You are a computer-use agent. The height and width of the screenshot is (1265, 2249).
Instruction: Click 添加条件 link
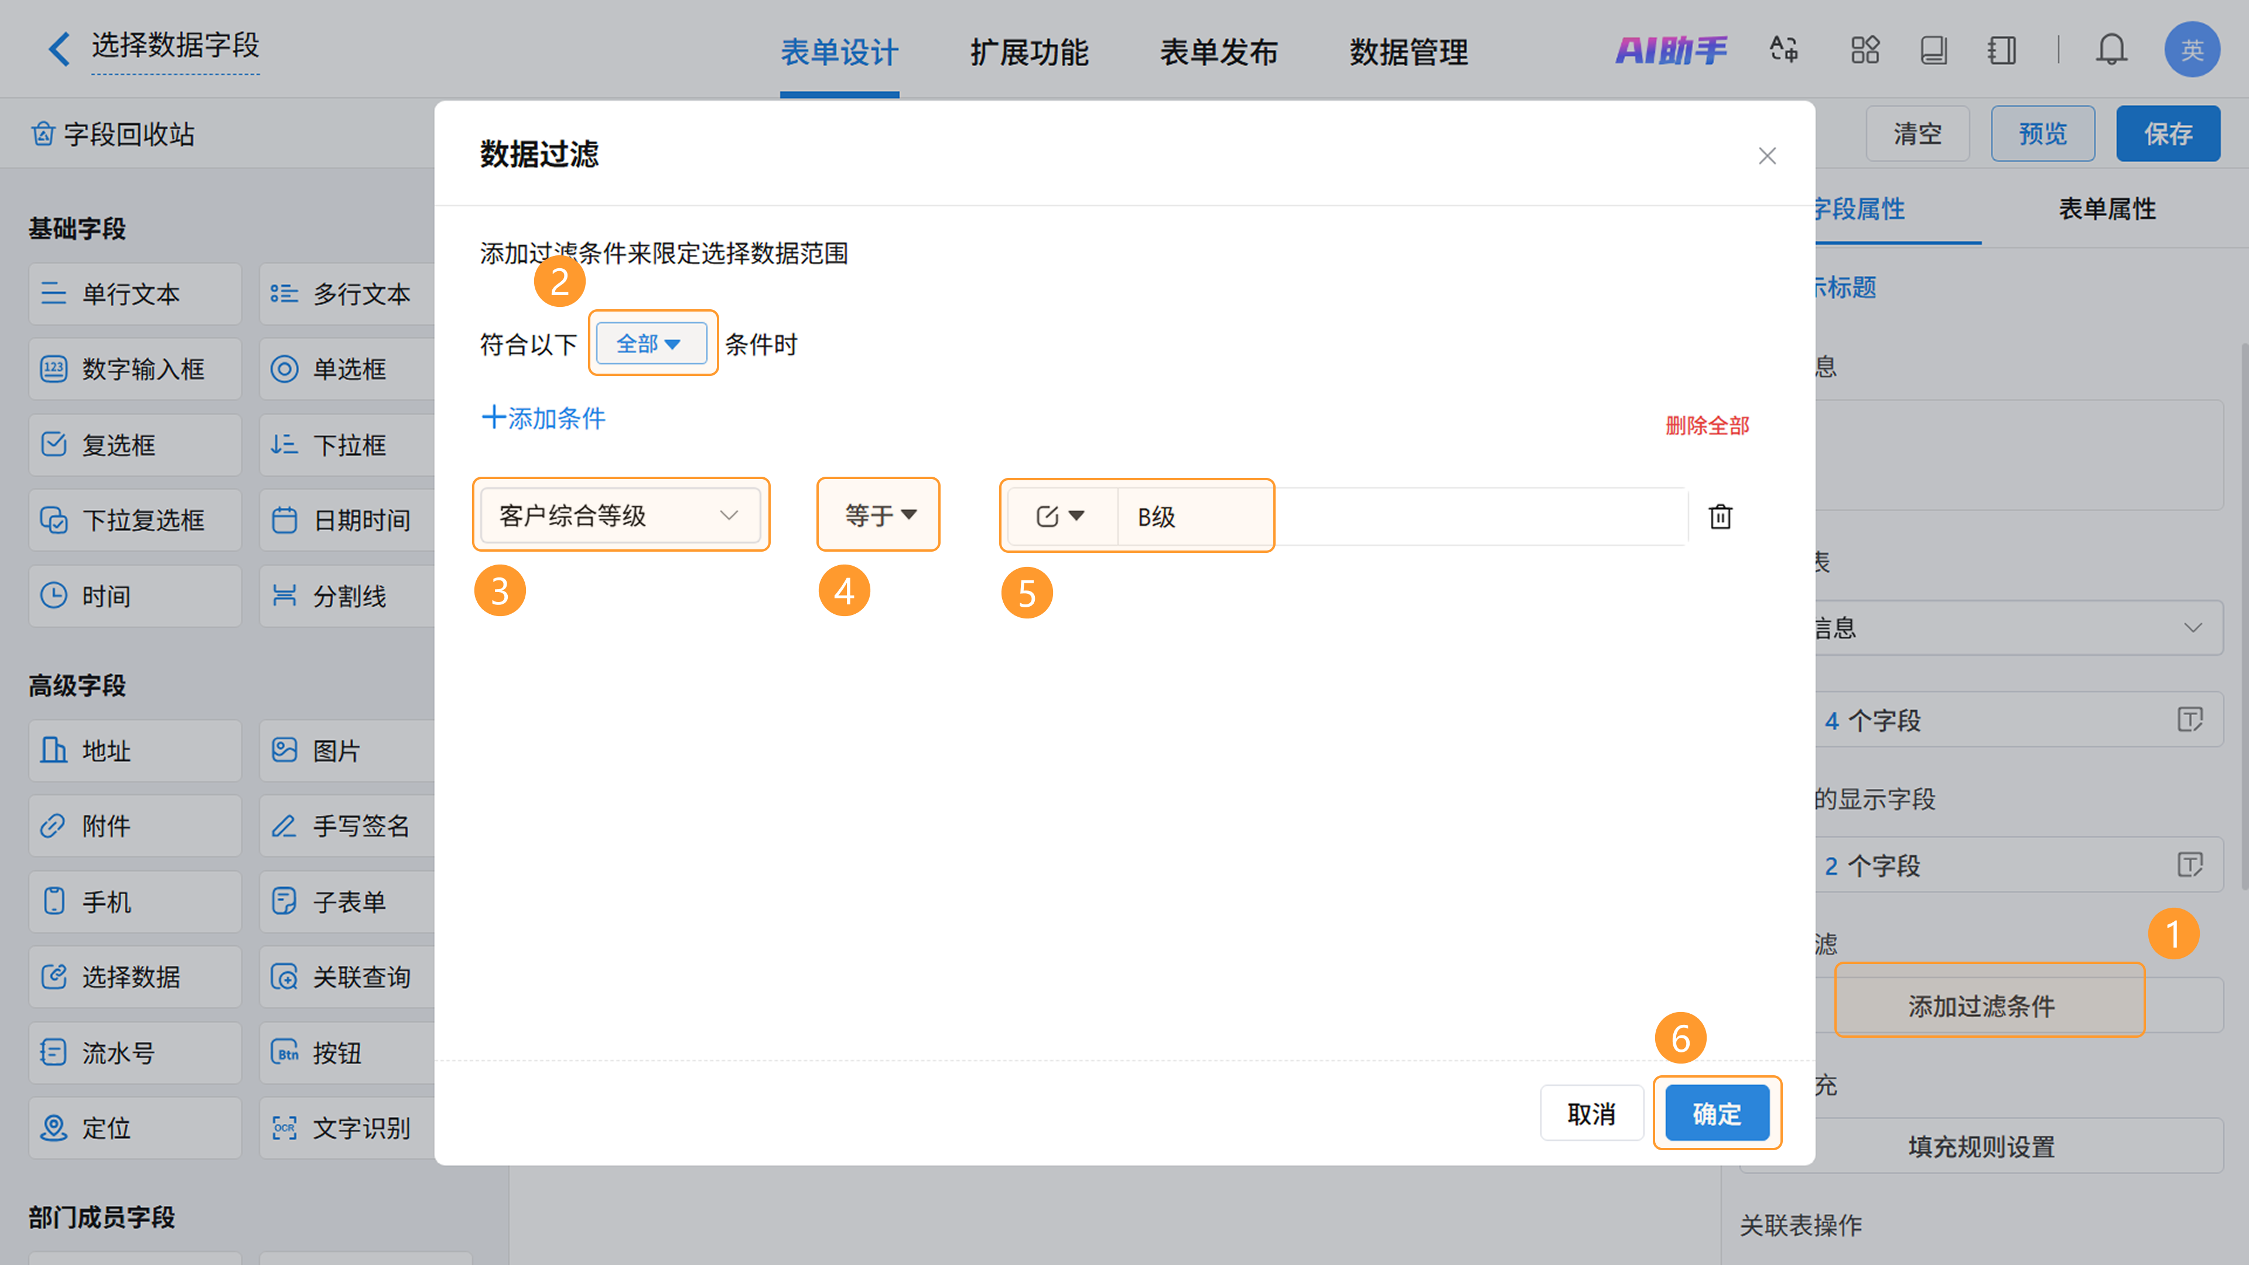point(543,418)
